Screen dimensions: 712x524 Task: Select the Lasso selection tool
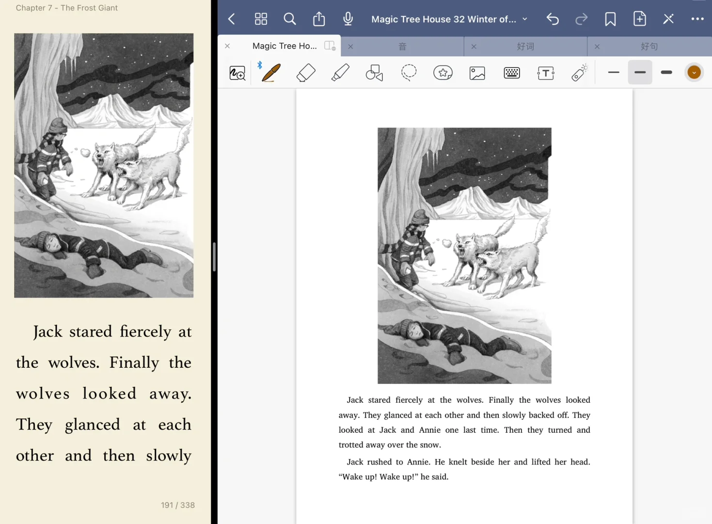[409, 73]
